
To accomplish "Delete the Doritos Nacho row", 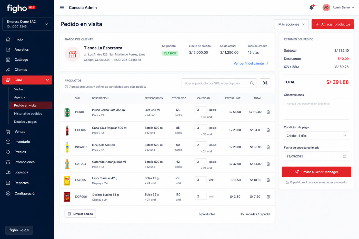I will point(268,197).
